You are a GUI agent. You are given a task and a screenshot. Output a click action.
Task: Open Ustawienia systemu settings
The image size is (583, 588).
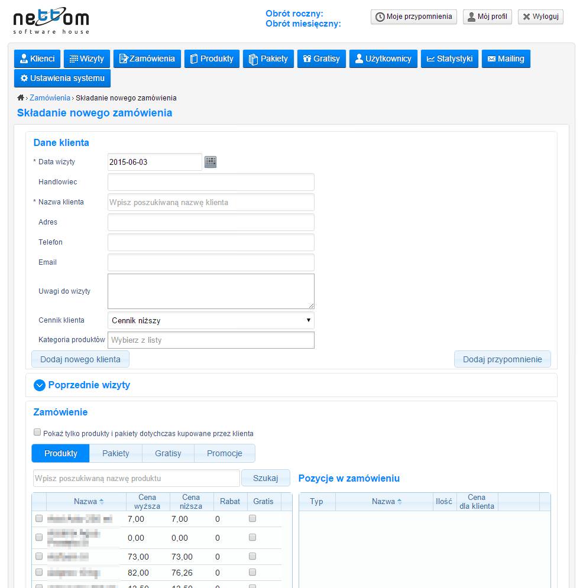click(62, 78)
